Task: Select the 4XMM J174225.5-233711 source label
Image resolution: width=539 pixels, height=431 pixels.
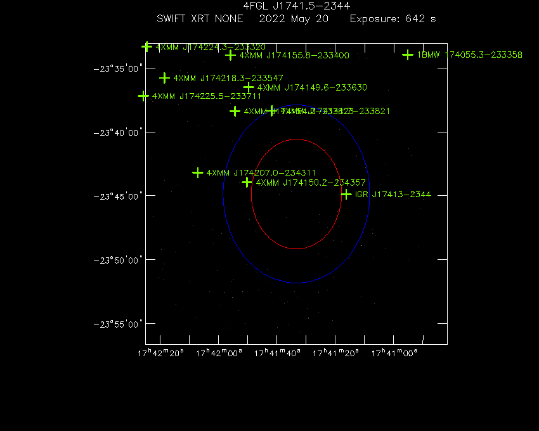Action: (x=207, y=96)
